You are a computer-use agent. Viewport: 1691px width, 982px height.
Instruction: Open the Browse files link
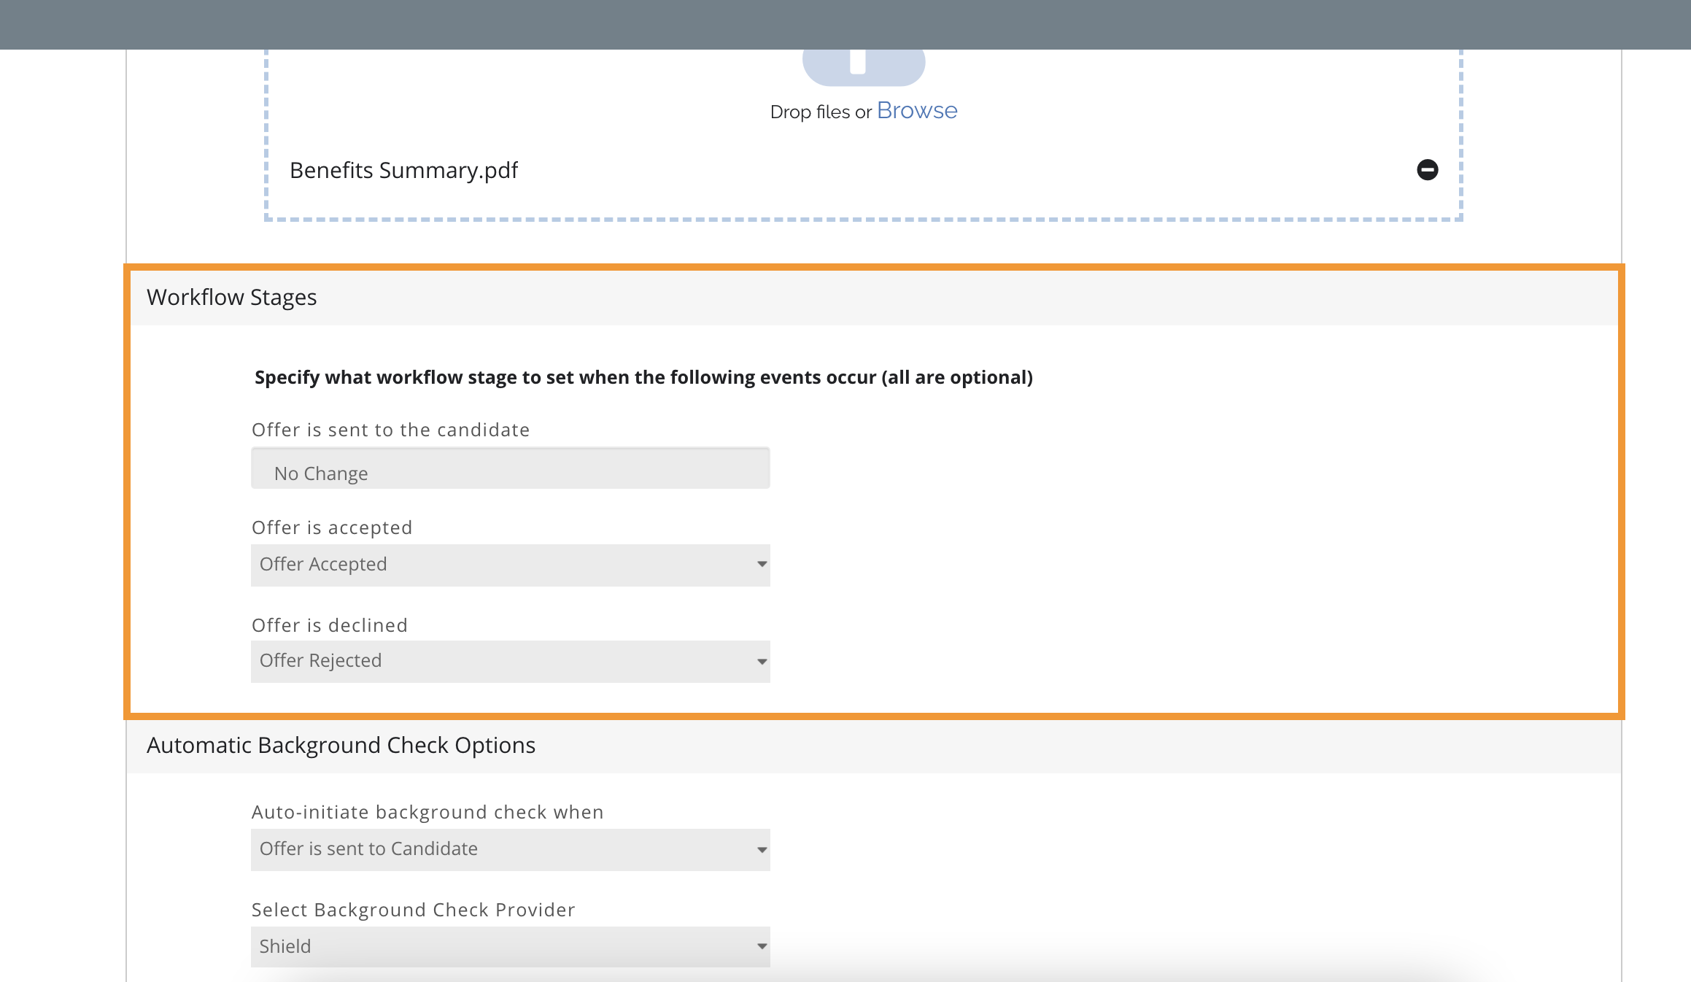pos(917,110)
